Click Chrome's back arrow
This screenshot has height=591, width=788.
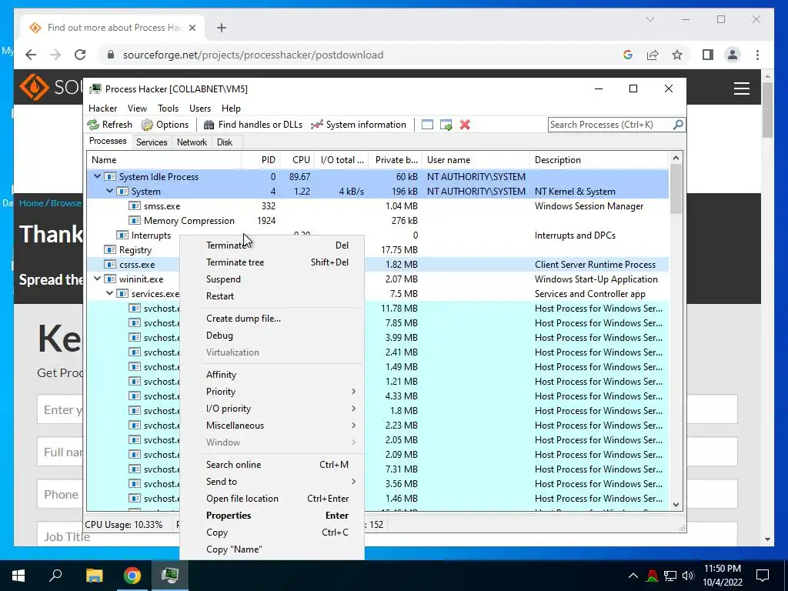31,55
